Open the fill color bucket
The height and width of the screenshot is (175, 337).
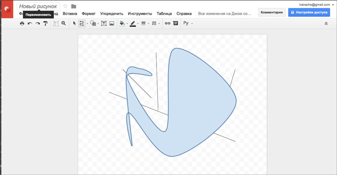click(122, 23)
